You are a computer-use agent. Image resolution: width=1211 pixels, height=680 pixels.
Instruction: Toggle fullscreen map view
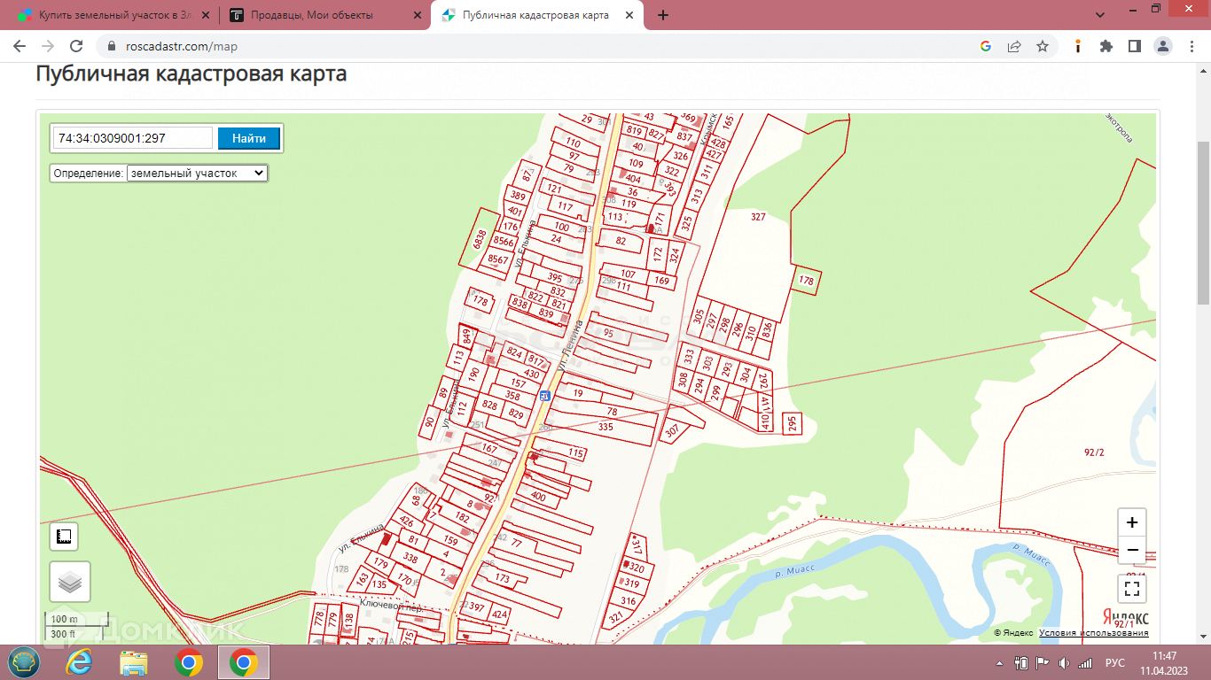click(x=1132, y=588)
